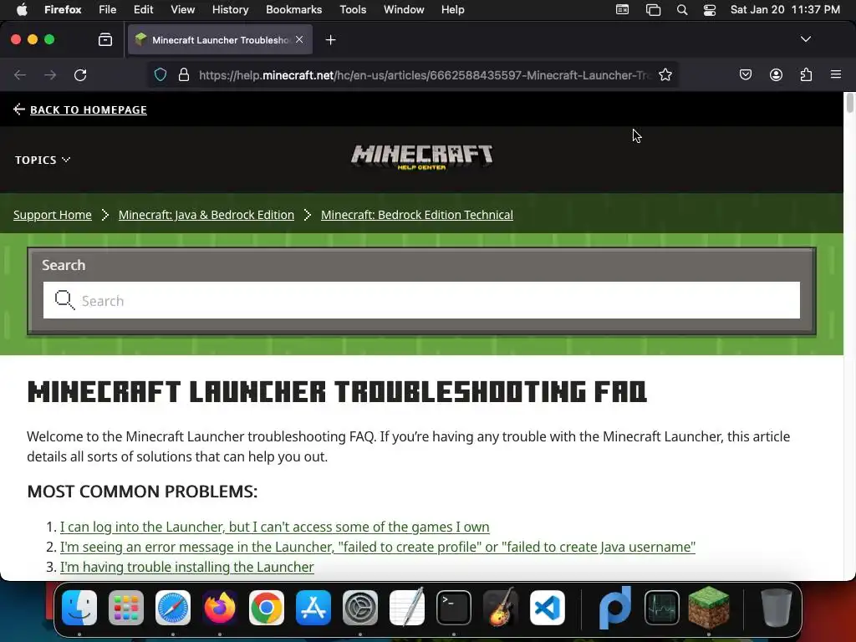The image size is (856, 642).
Task: Open Control Center in the menu bar
Action: click(709, 10)
